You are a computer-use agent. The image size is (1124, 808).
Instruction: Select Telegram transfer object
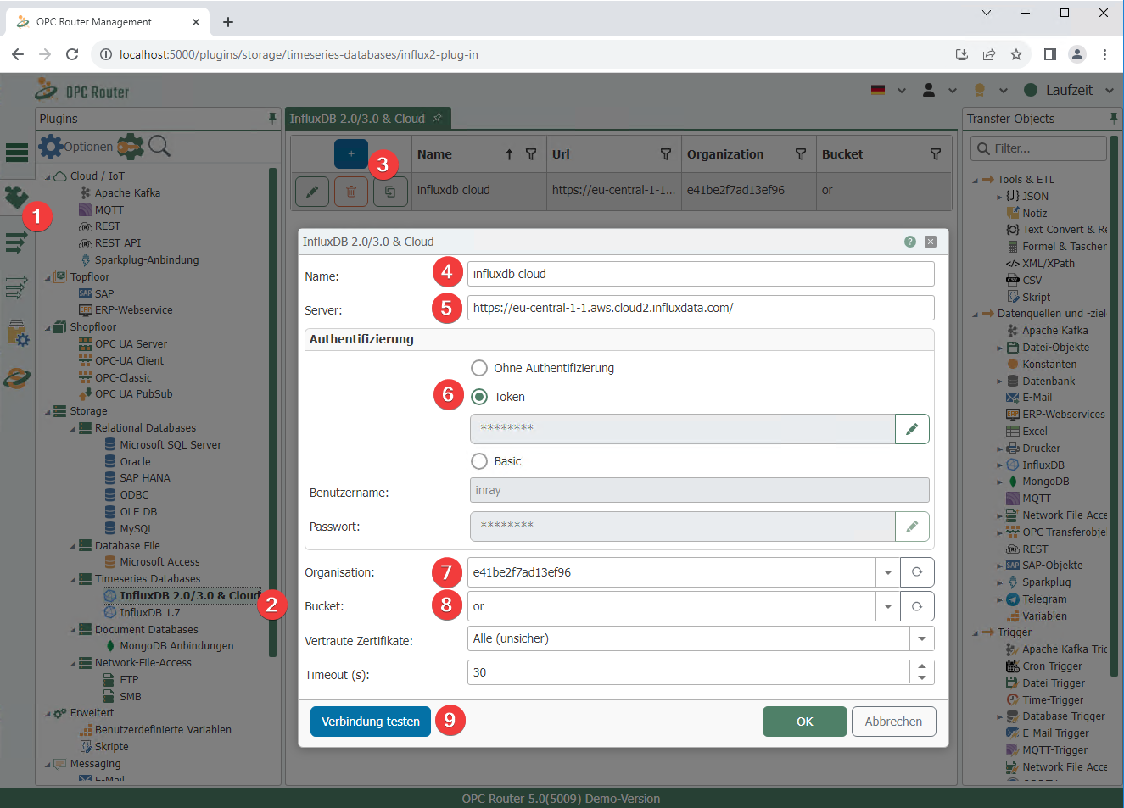coord(1044,599)
